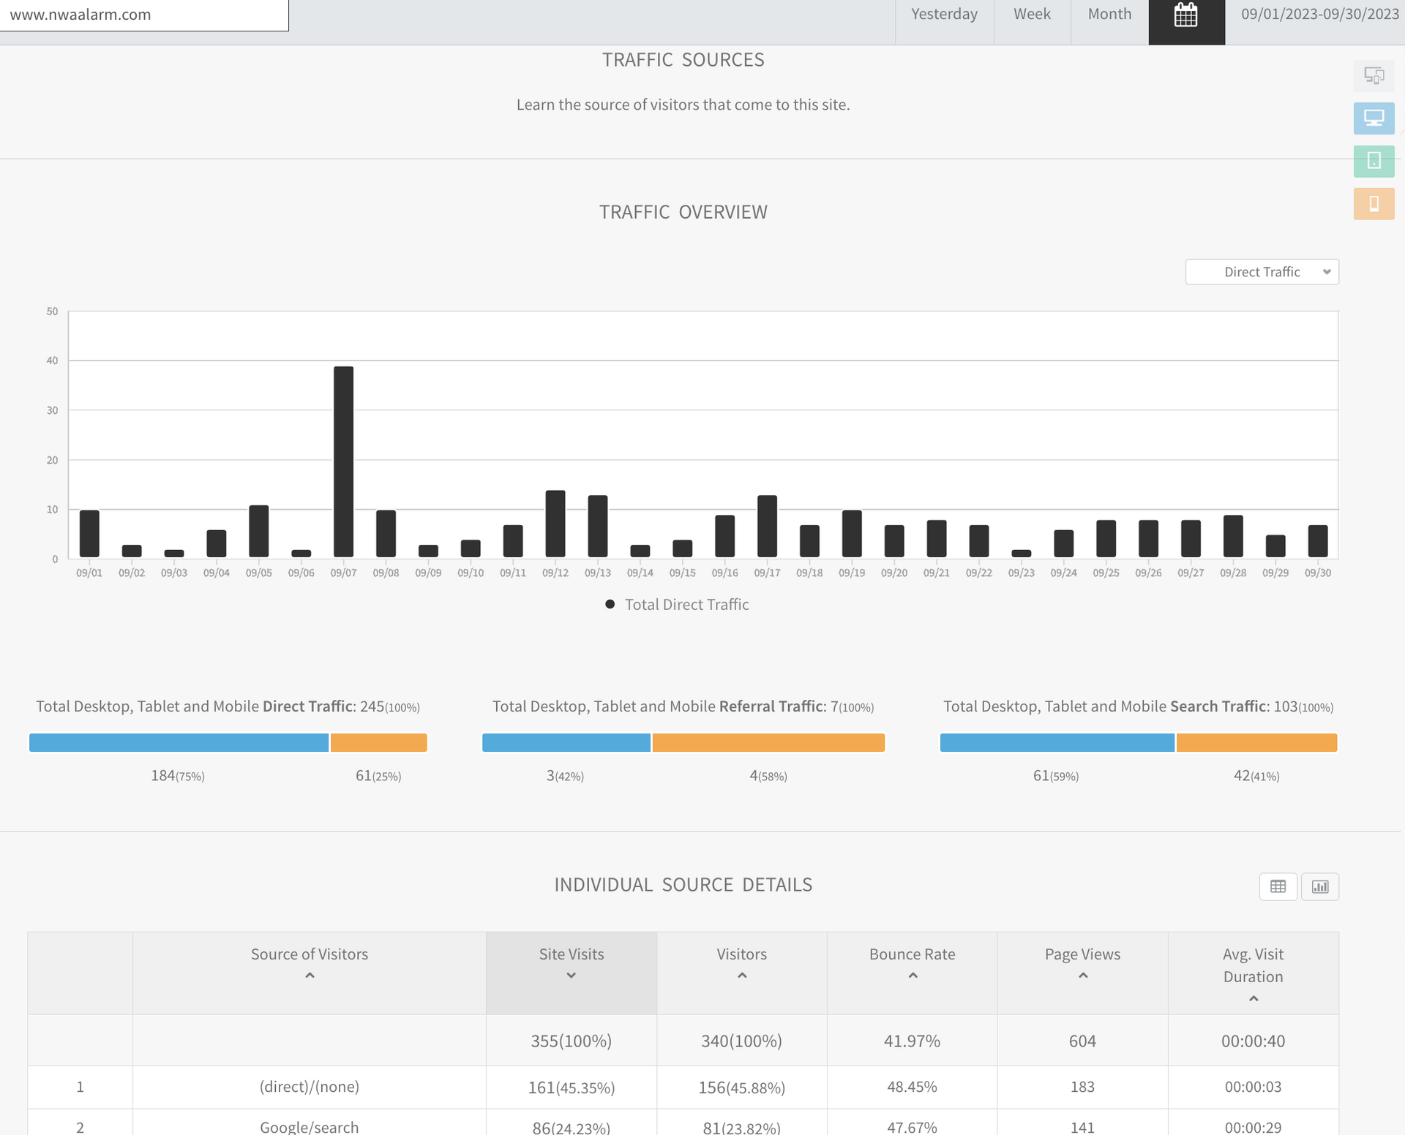Sort by Source of Visitors column
1405x1135 pixels.
(x=309, y=954)
